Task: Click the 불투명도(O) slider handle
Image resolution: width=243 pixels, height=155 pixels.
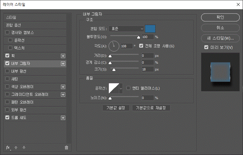Action: click(139, 37)
